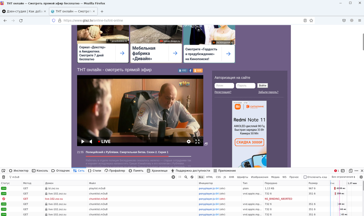Open network search with magnifier icon

186,177
